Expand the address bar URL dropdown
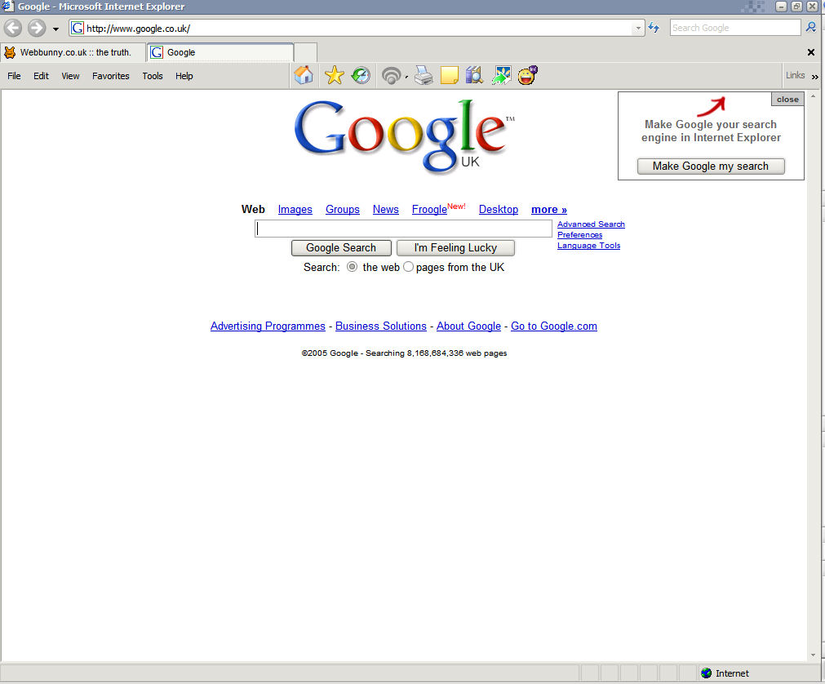 point(638,29)
